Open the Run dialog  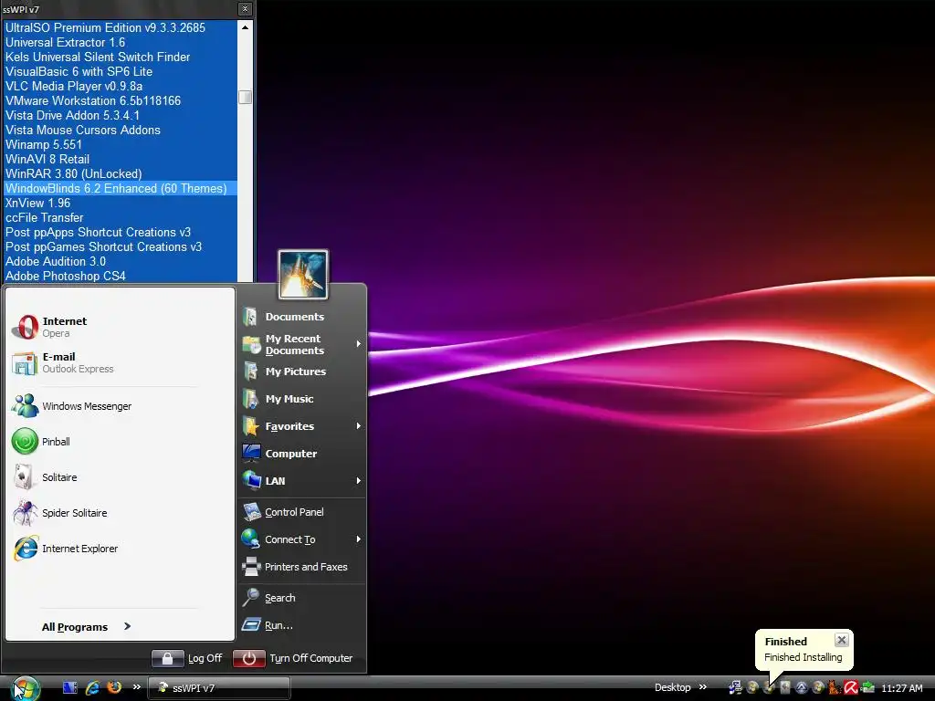click(301, 625)
